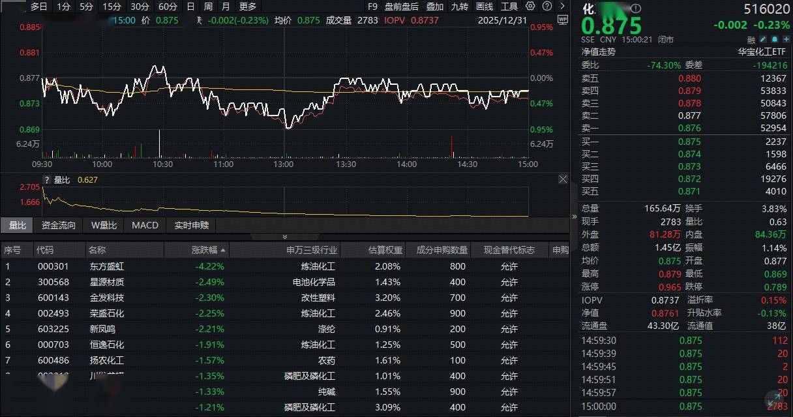Click the info icon beside the fund name
This screenshot has height=417, width=793.
pos(636,8)
